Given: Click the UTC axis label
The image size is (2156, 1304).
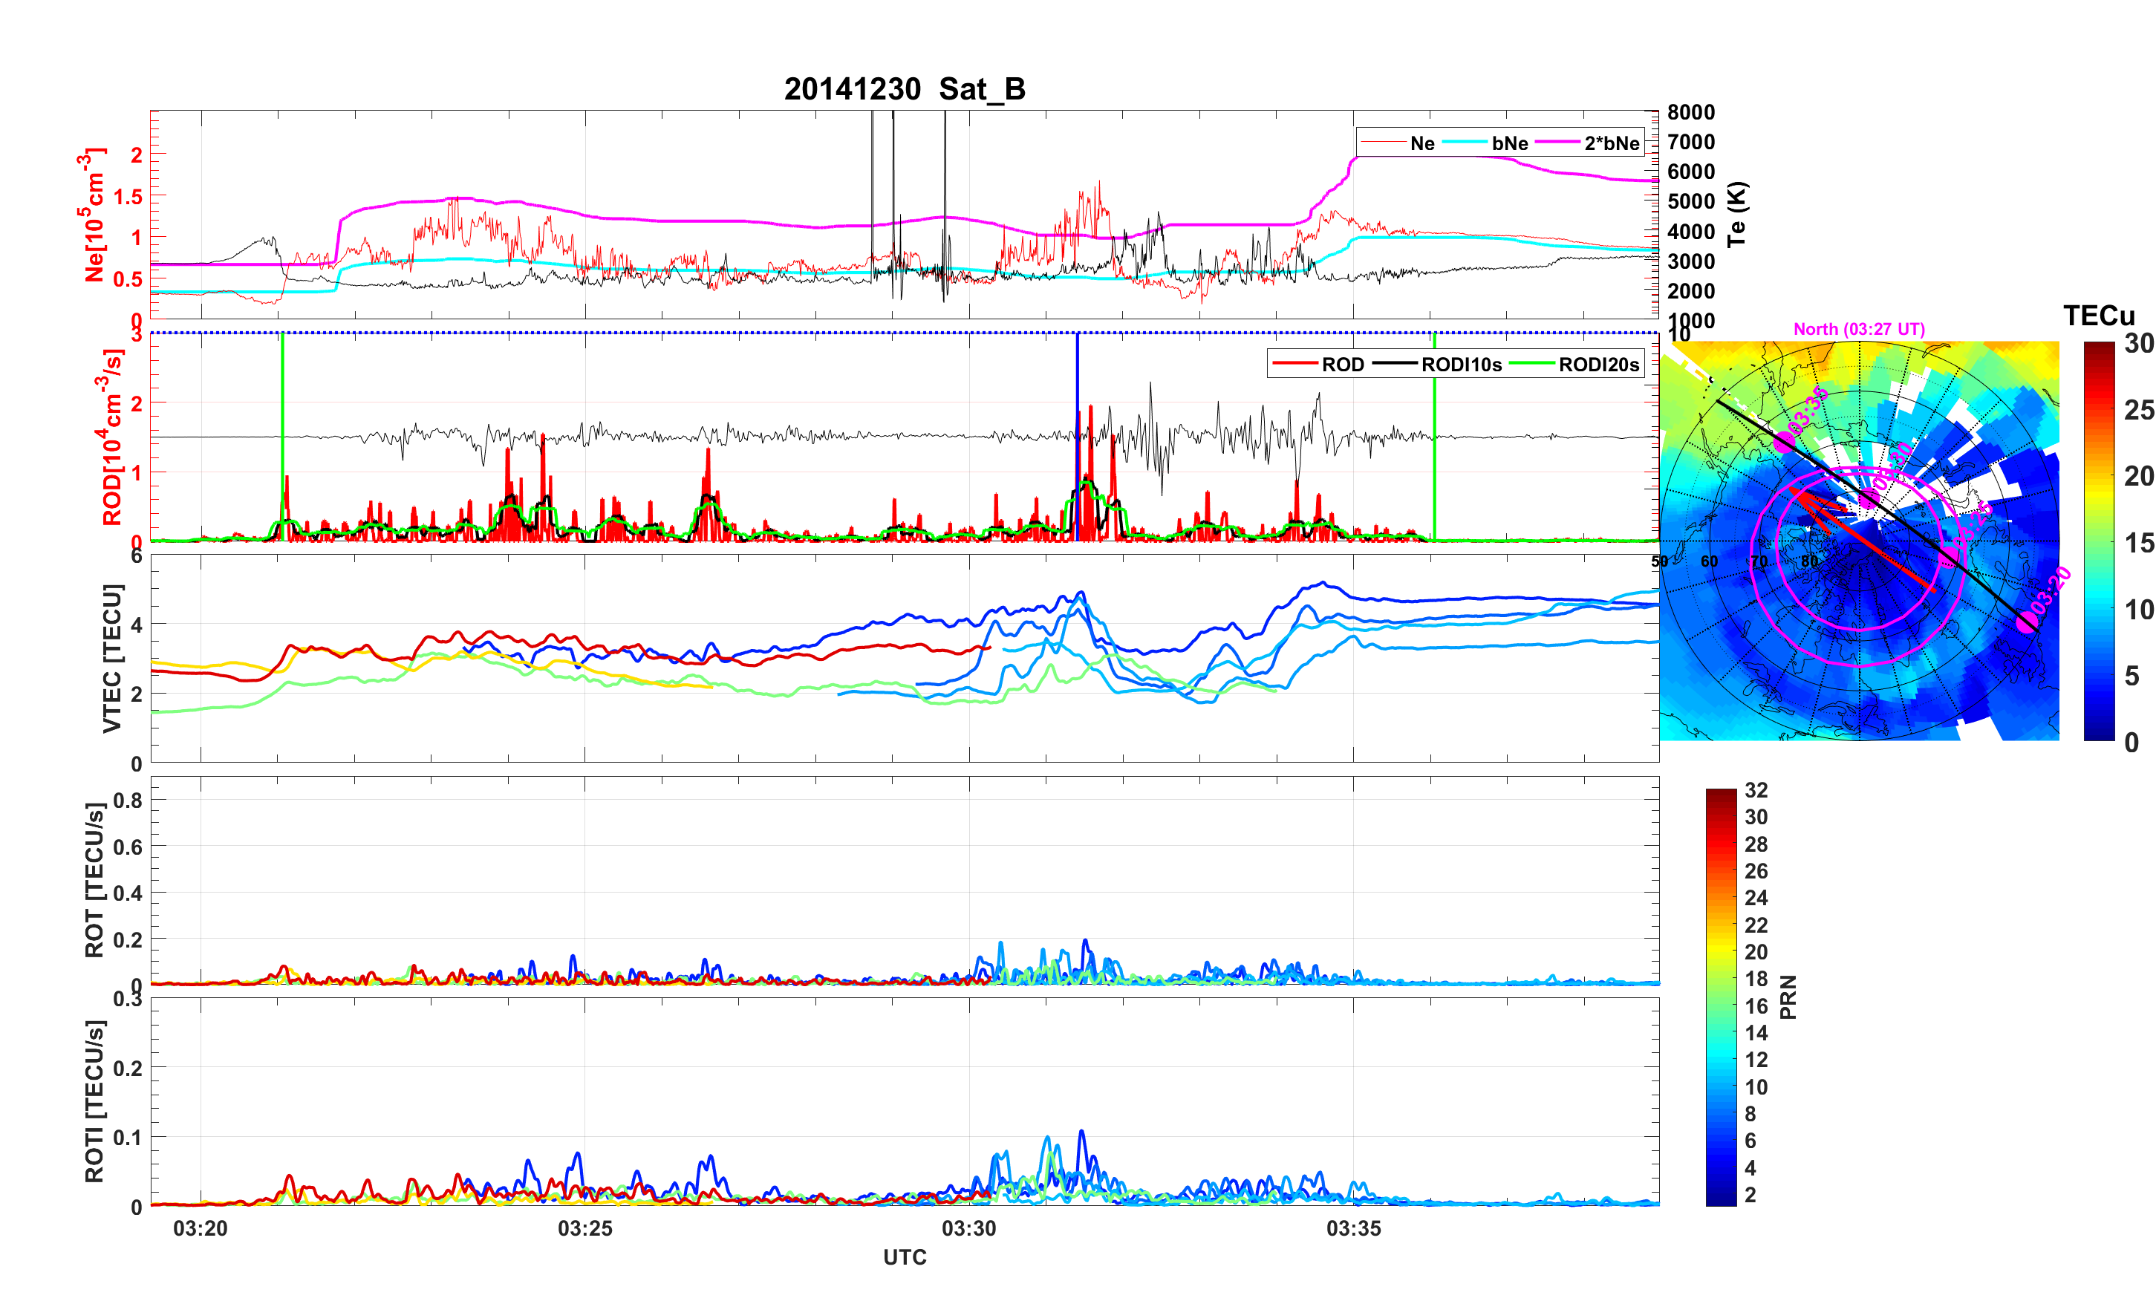Looking at the screenshot, I should point(904,1258).
